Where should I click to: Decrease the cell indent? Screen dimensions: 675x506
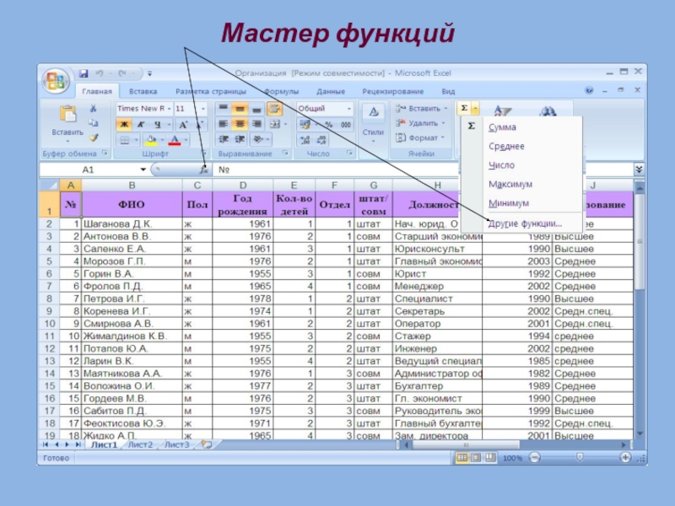click(x=224, y=139)
